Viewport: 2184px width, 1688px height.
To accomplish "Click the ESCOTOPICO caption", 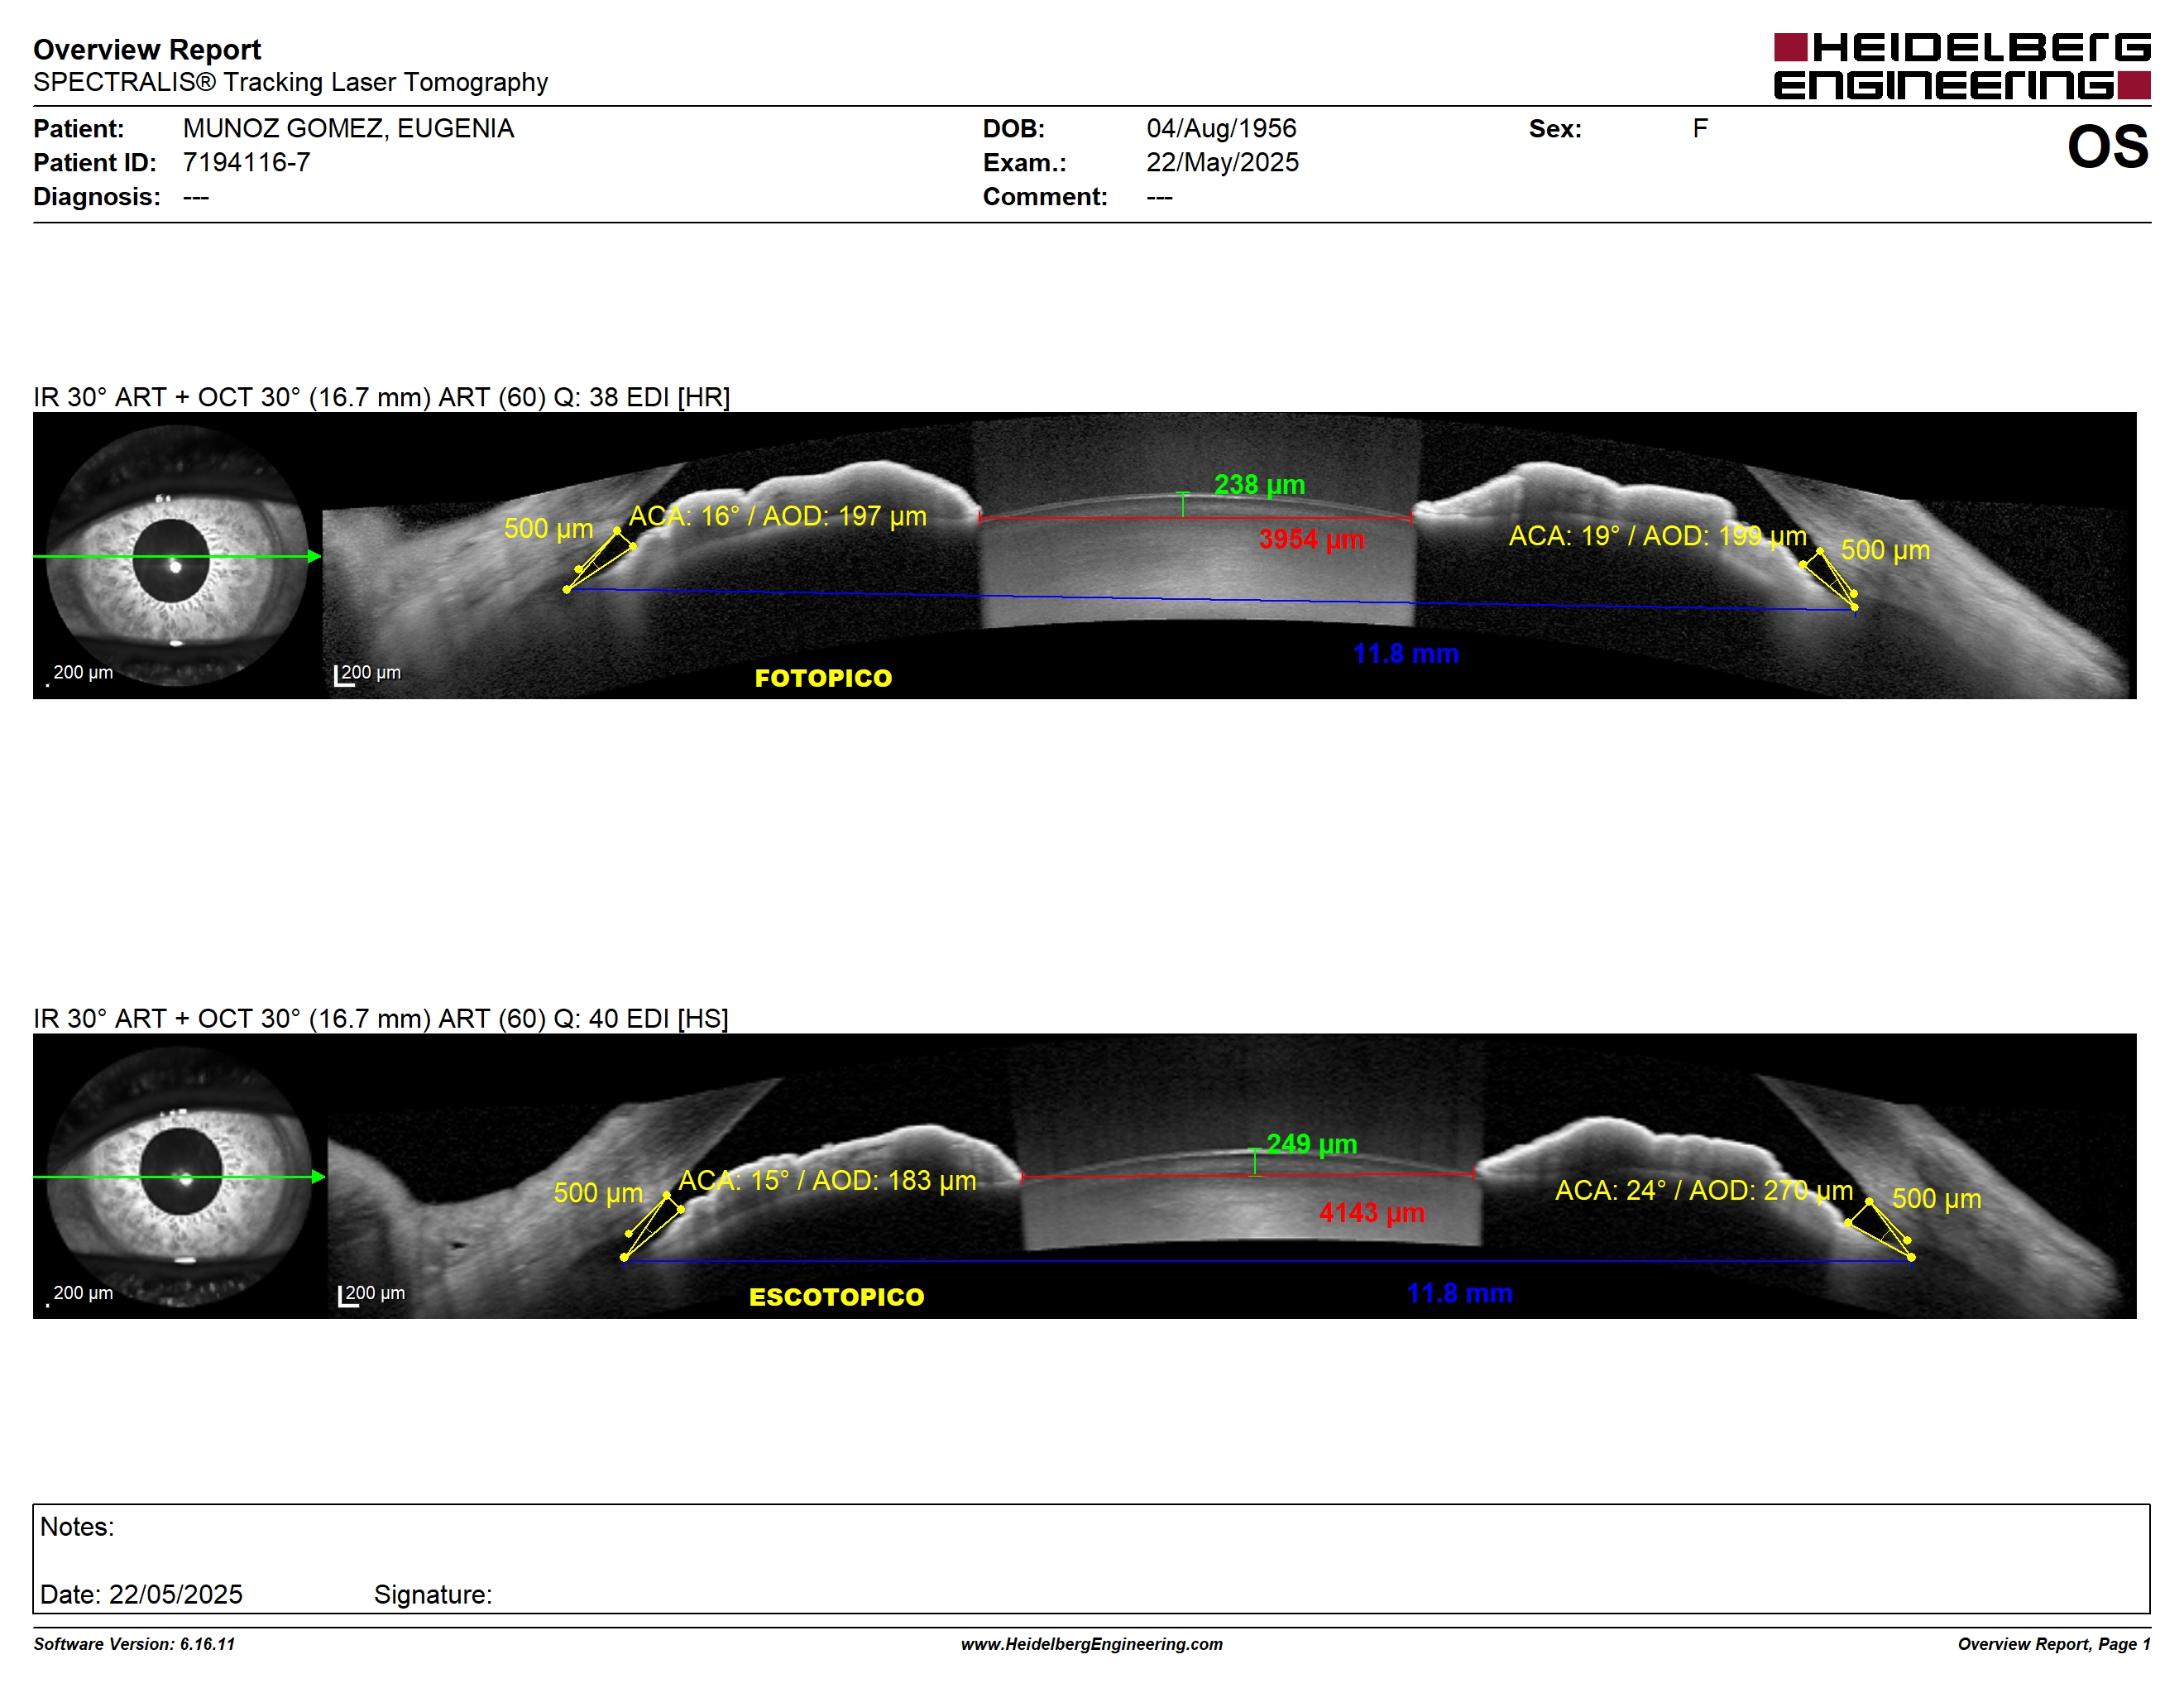I will click(x=836, y=1297).
